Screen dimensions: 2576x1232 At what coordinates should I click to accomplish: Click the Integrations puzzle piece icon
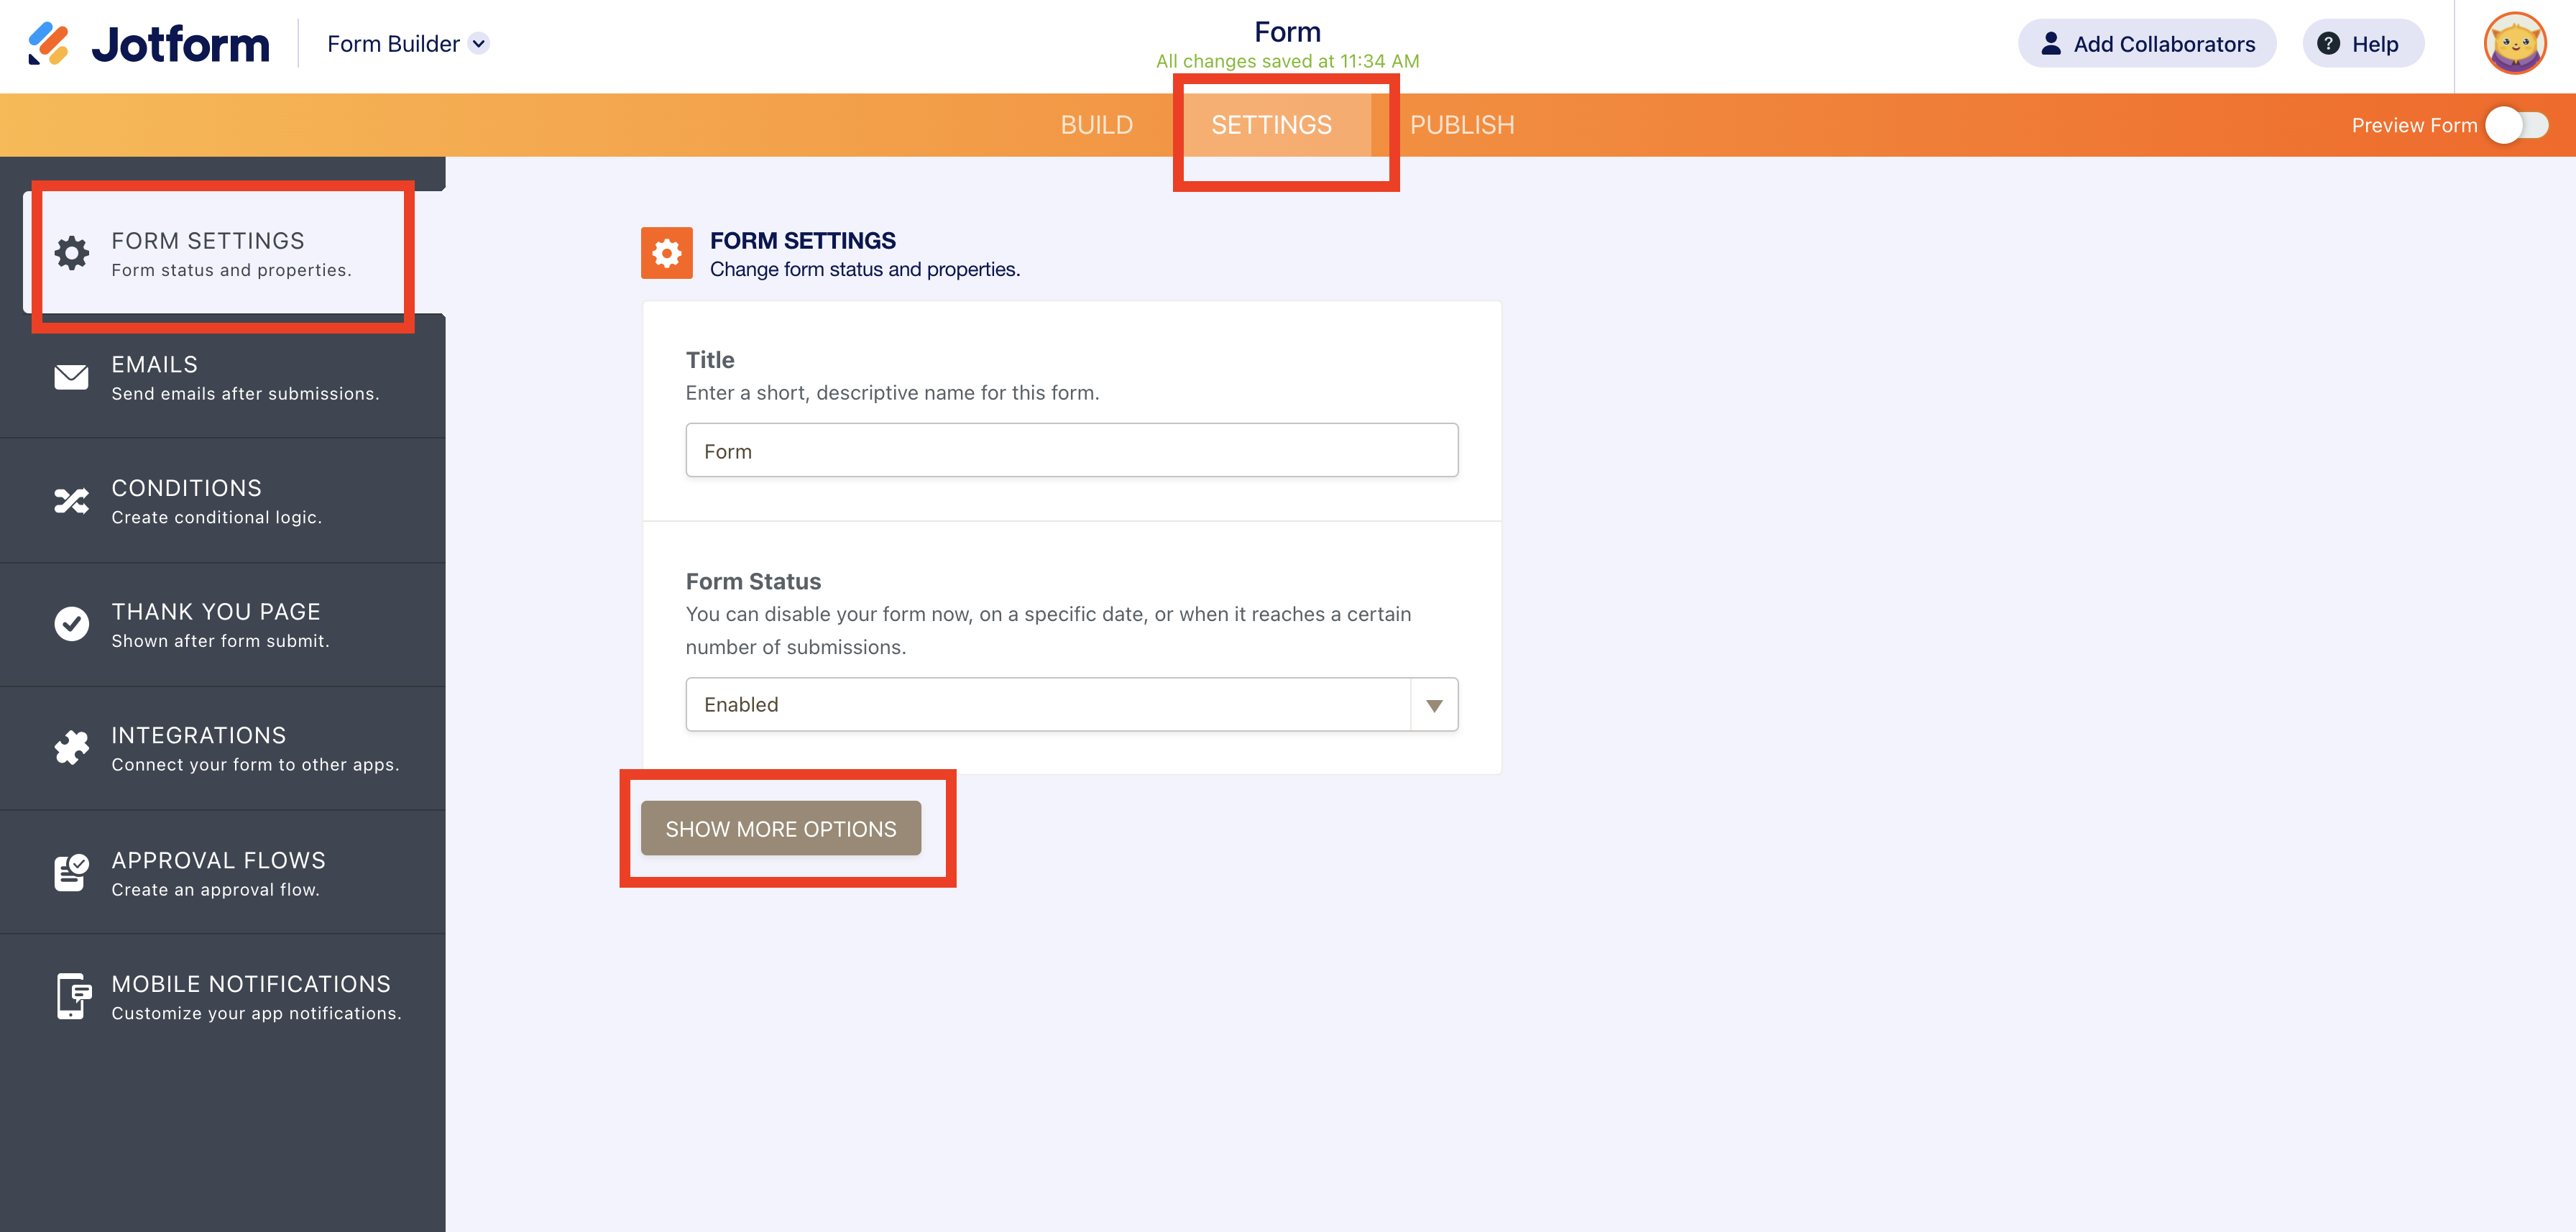pos(71,747)
